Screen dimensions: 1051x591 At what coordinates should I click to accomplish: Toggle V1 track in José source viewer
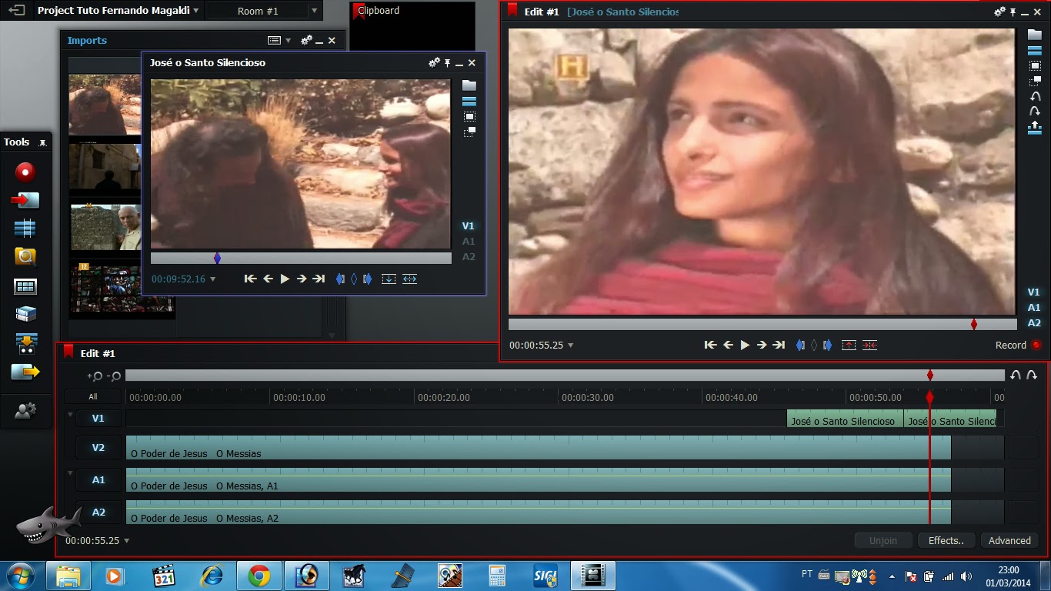tap(468, 226)
